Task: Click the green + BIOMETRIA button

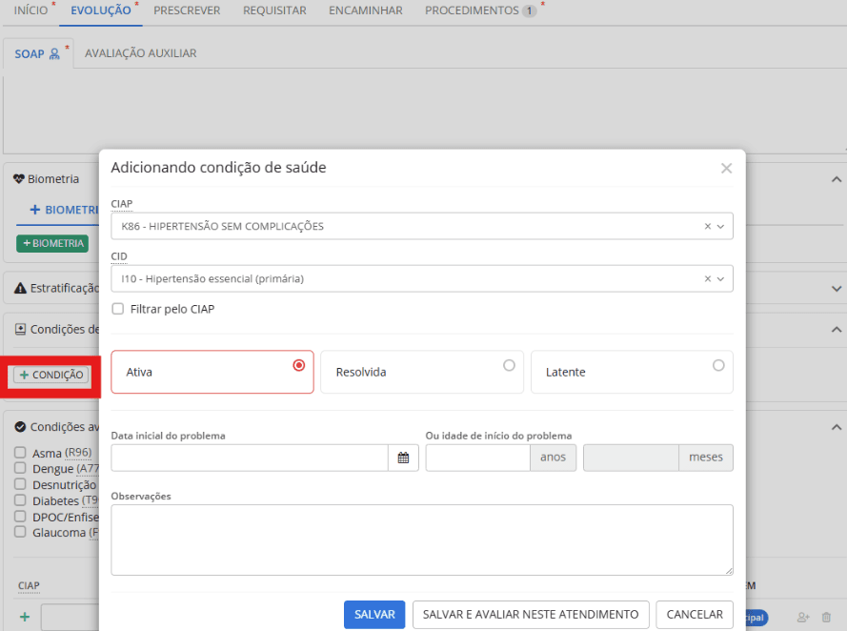Action: click(52, 244)
